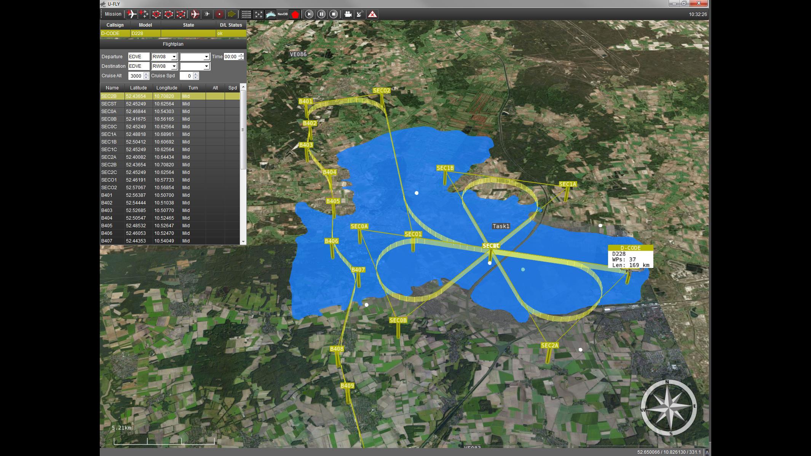
Task: Open the destination runway RW08 dropdown
Action: tap(164, 66)
